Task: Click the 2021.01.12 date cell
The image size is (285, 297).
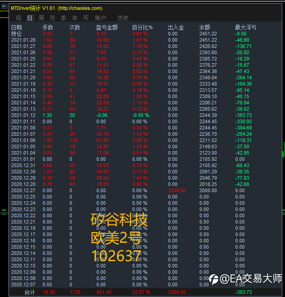Action: pyautogui.click(x=23, y=115)
